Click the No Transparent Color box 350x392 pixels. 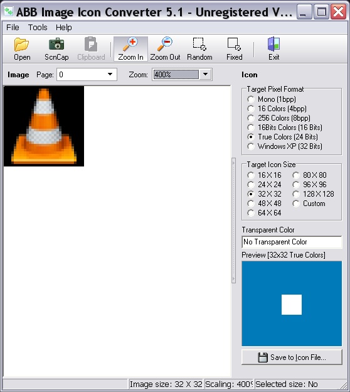click(x=292, y=242)
